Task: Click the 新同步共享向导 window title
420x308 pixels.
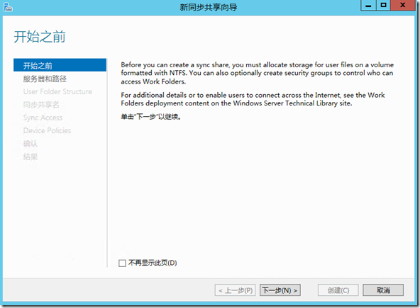Action: click(209, 7)
